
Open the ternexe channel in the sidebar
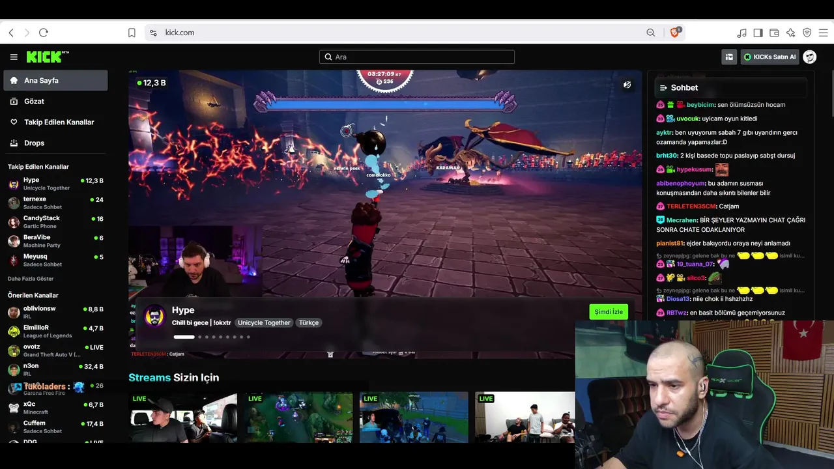point(55,203)
